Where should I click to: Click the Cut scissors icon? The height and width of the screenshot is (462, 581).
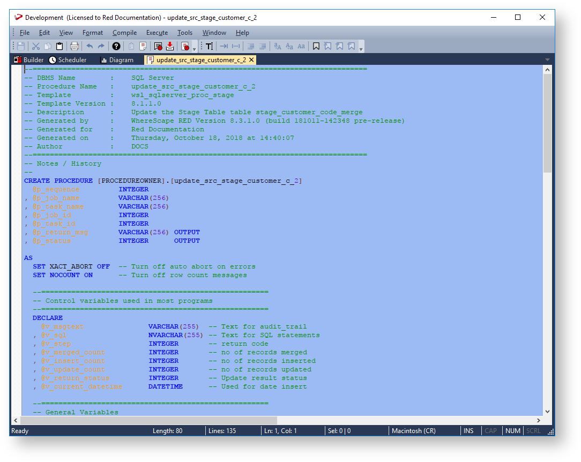tap(36, 47)
